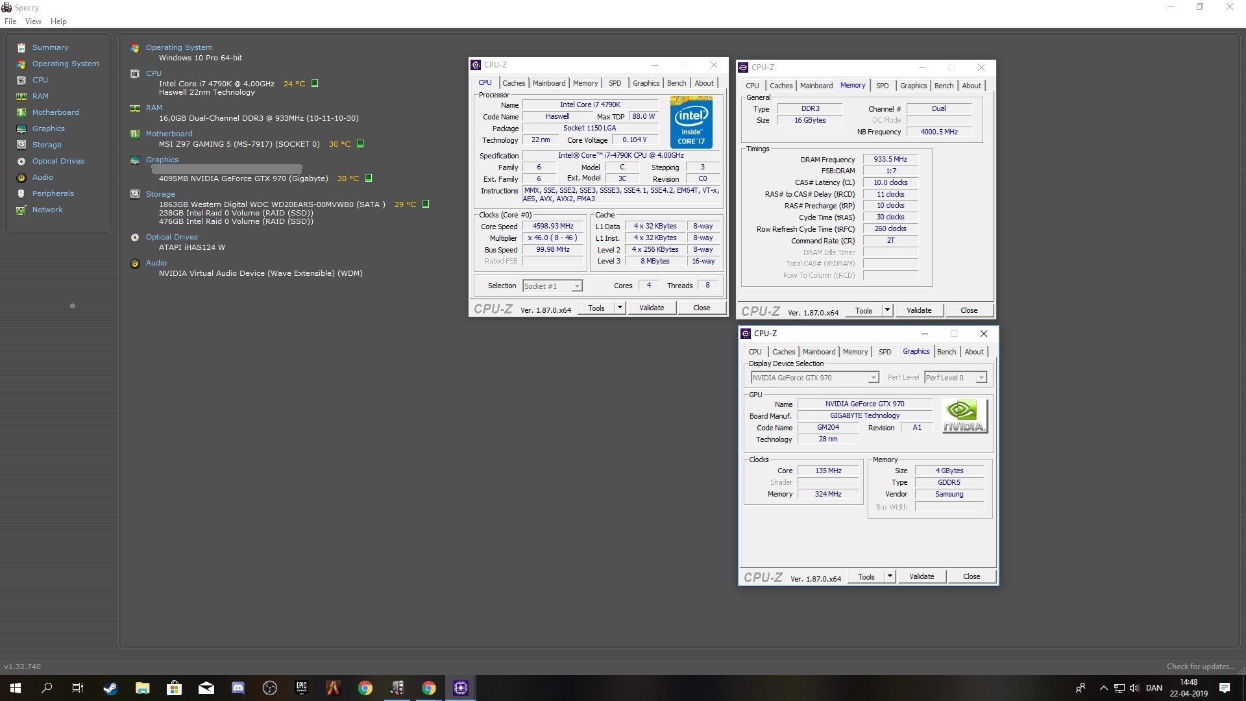Click Validate in the Memory CPU-Z window
The image size is (1246, 701).
[919, 310]
